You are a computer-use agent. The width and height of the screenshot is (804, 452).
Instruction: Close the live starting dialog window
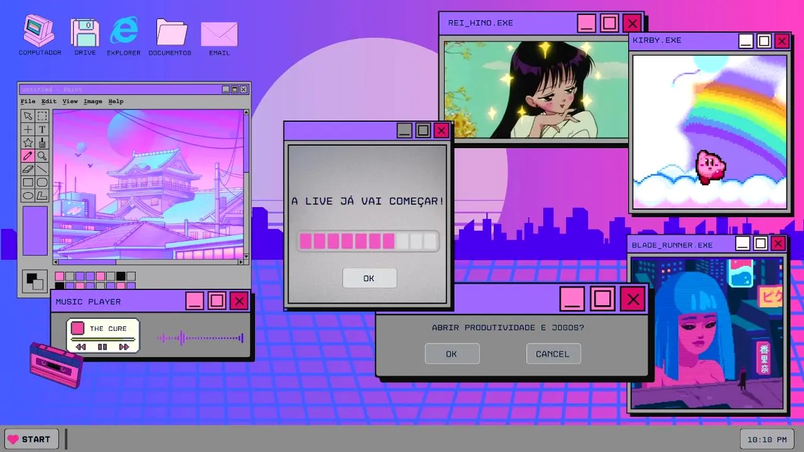(442, 131)
